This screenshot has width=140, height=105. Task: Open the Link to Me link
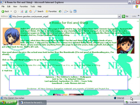57,79
